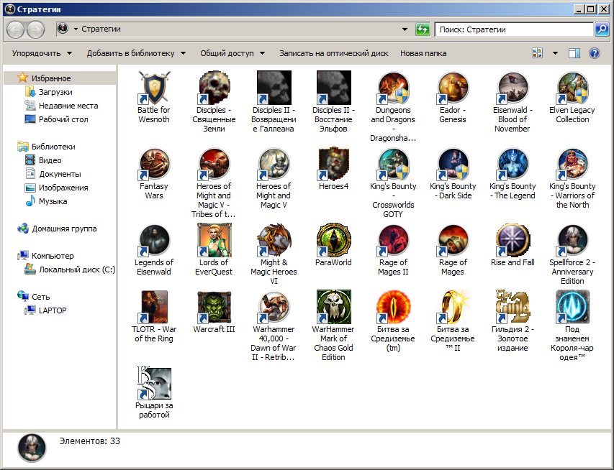Viewport: 614px width, 470px height.
Task: Select the Fantasy Wars shortcut
Action: point(154,164)
